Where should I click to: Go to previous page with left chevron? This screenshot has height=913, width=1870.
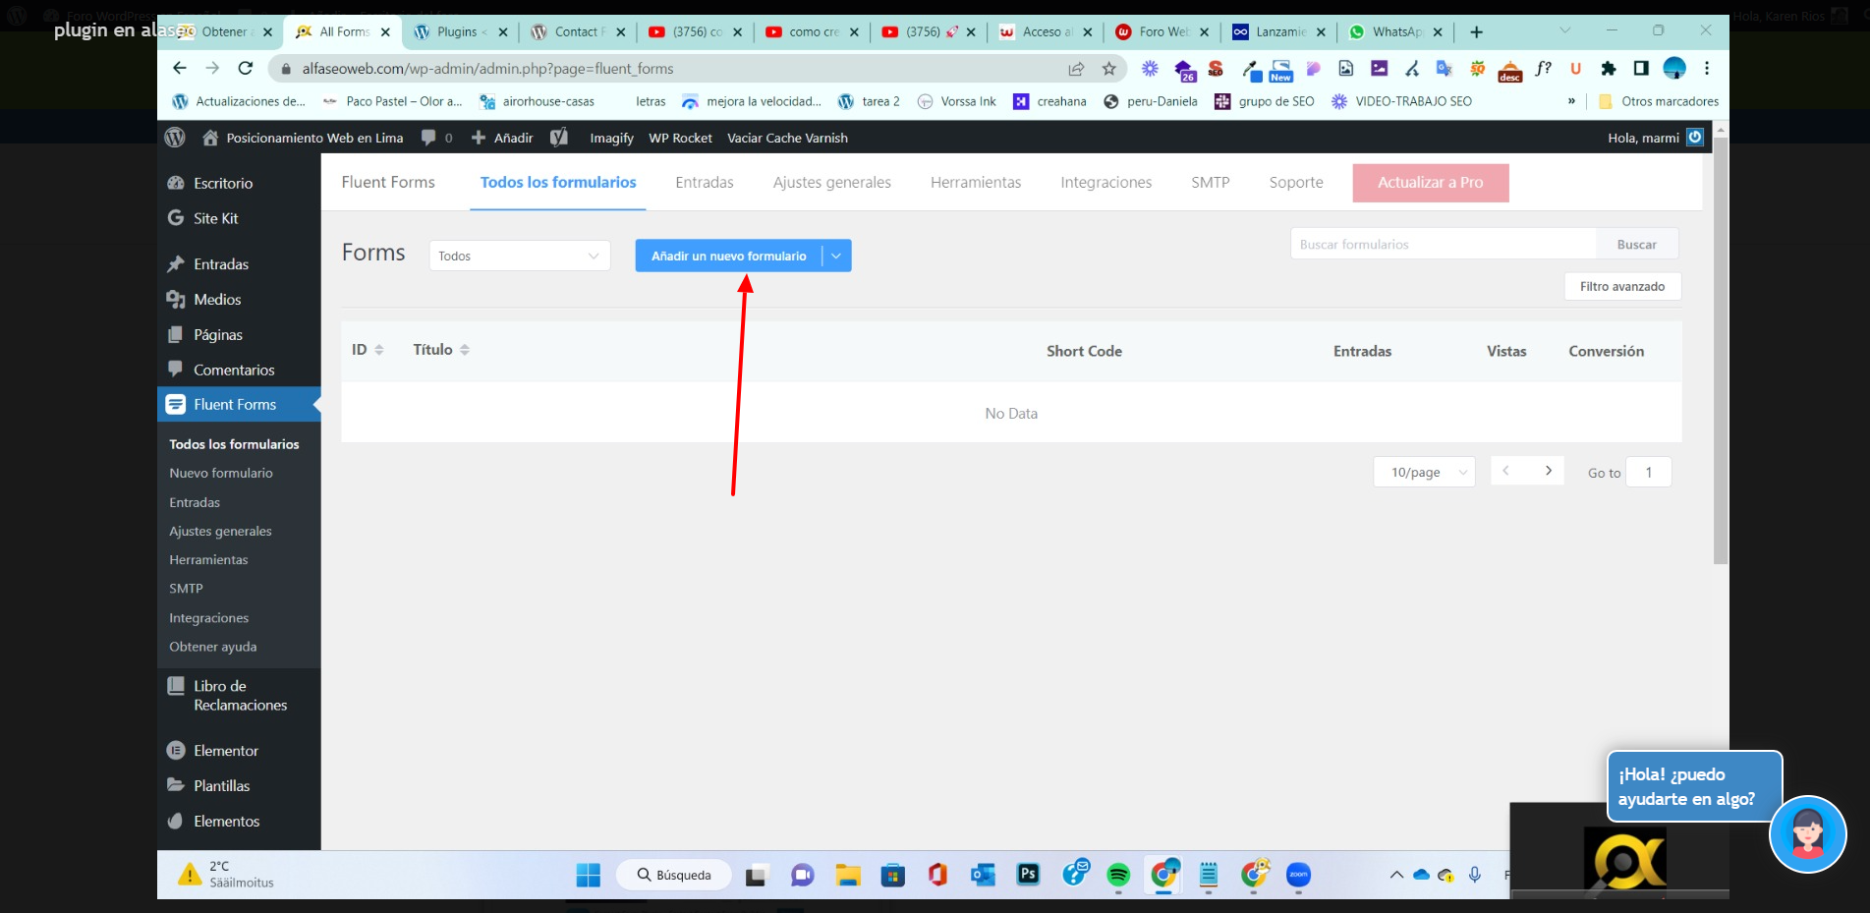pos(1505,471)
